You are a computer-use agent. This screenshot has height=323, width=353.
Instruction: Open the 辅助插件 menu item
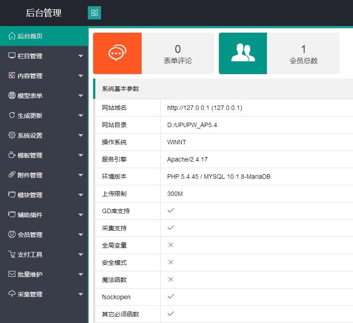point(30,215)
